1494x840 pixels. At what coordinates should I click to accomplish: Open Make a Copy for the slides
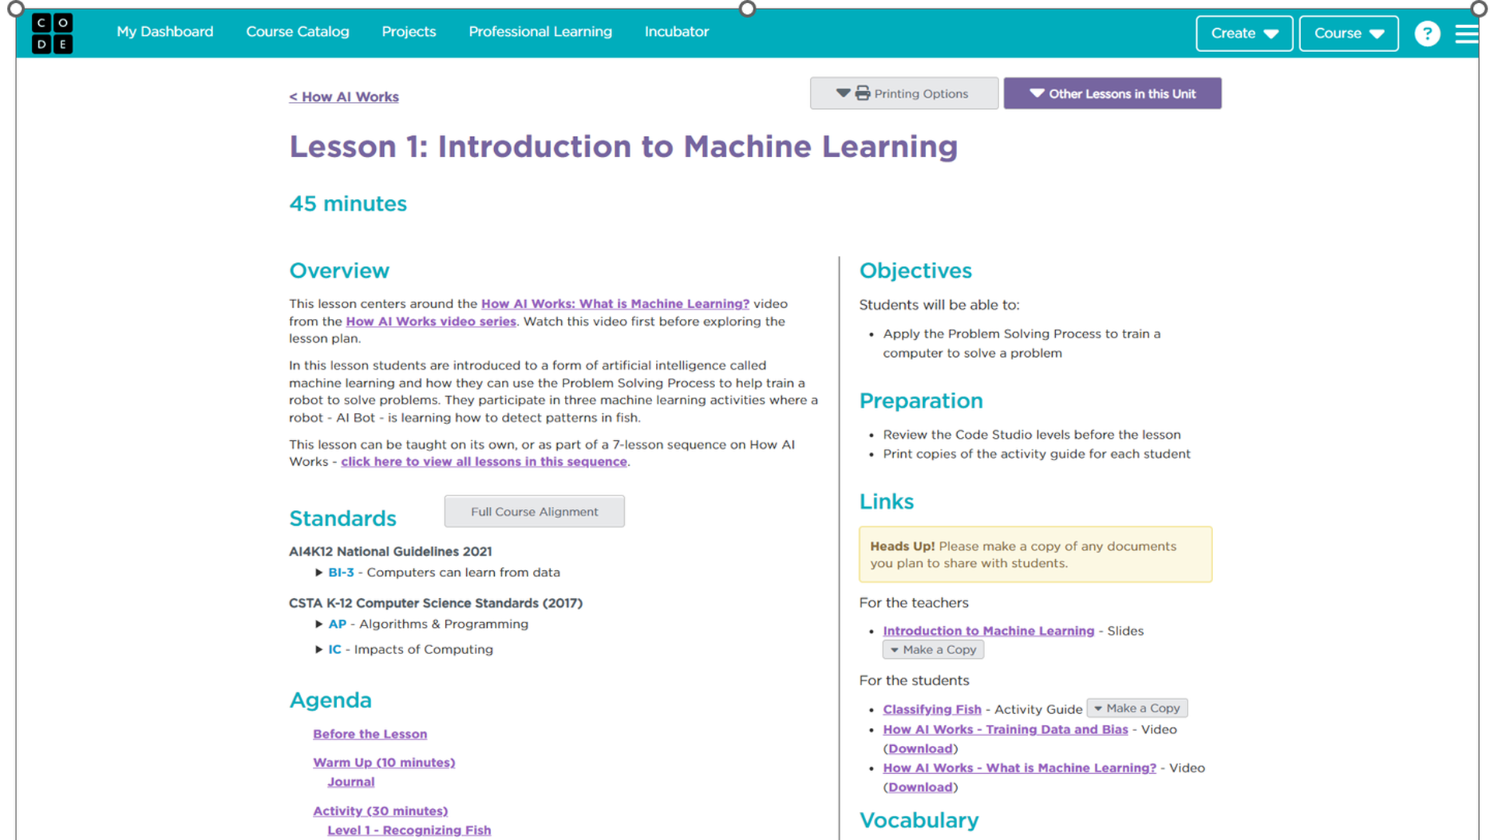pos(933,649)
